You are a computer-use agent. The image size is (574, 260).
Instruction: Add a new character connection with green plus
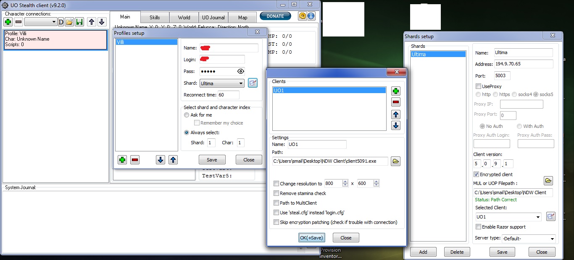tap(8, 22)
